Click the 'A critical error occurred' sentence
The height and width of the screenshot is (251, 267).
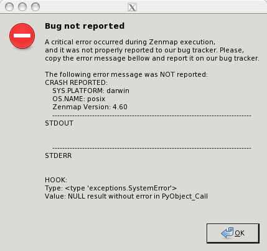click(130, 42)
